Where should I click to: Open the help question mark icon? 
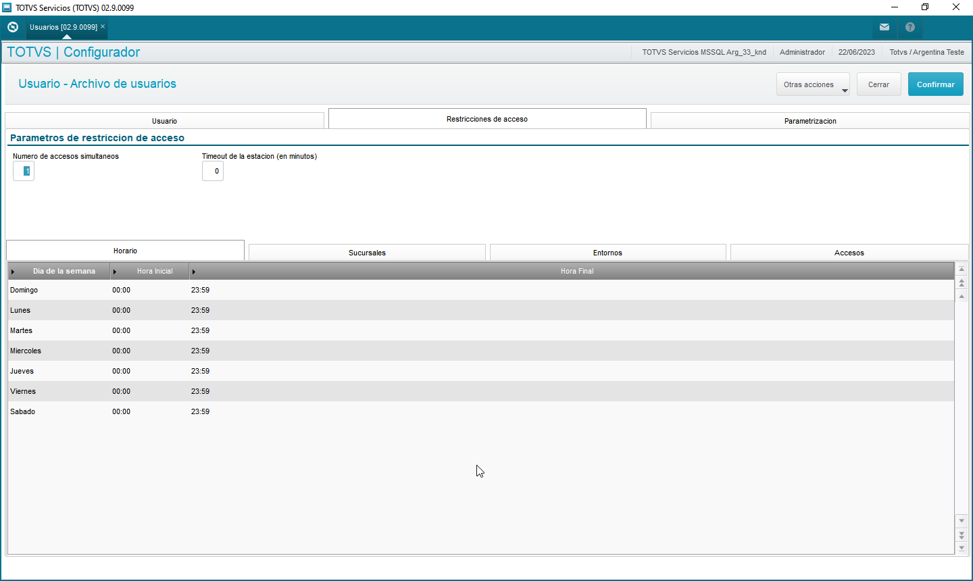click(910, 27)
